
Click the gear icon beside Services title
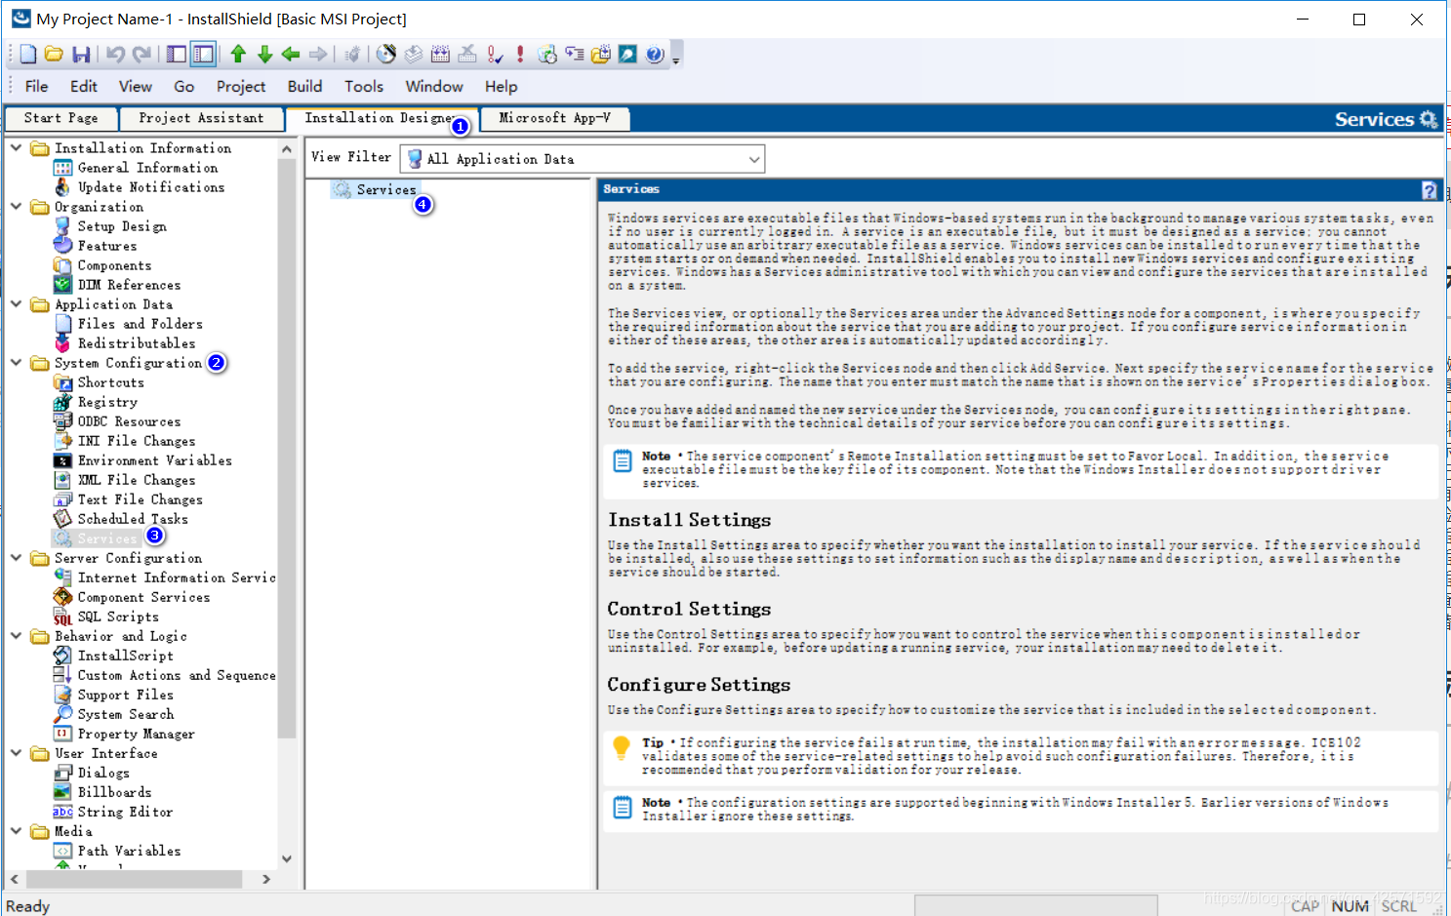coord(1429,119)
